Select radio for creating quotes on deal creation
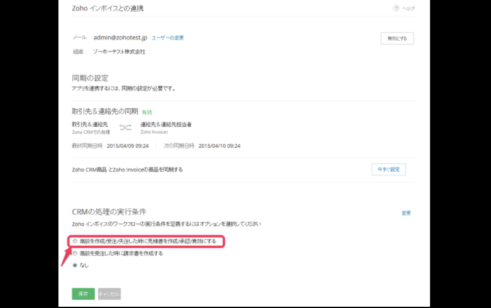Image resolution: width=491 pixels, height=308 pixels. click(x=75, y=241)
